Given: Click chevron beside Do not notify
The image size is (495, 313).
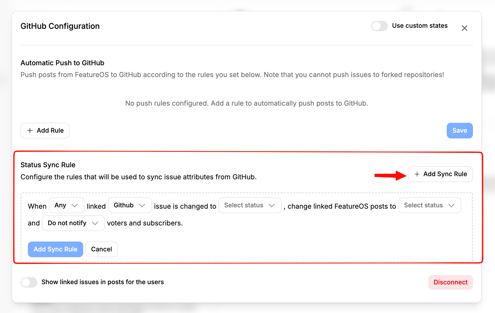Looking at the screenshot, I should tap(95, 223).
